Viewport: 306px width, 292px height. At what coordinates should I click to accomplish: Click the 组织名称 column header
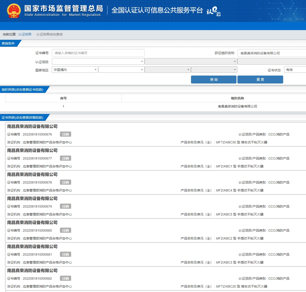(x=237, y=98)
